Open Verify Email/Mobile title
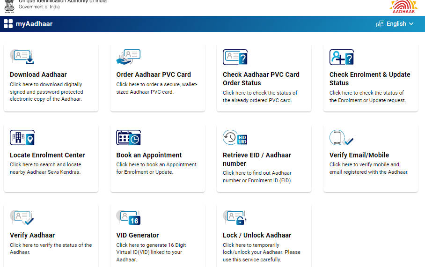This screenshot has width=425, height=267. click(x=359, y=155)
